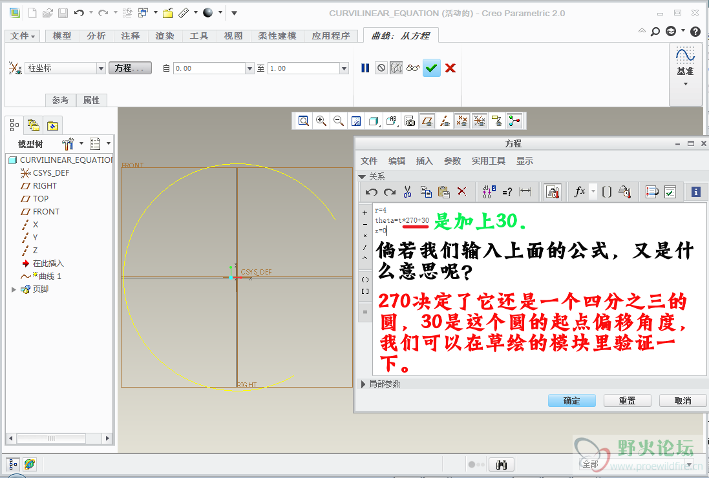Toggle datum plane display icon
Image resolution: width=709 pixels, height=478 pixels.
click(427, 121)
